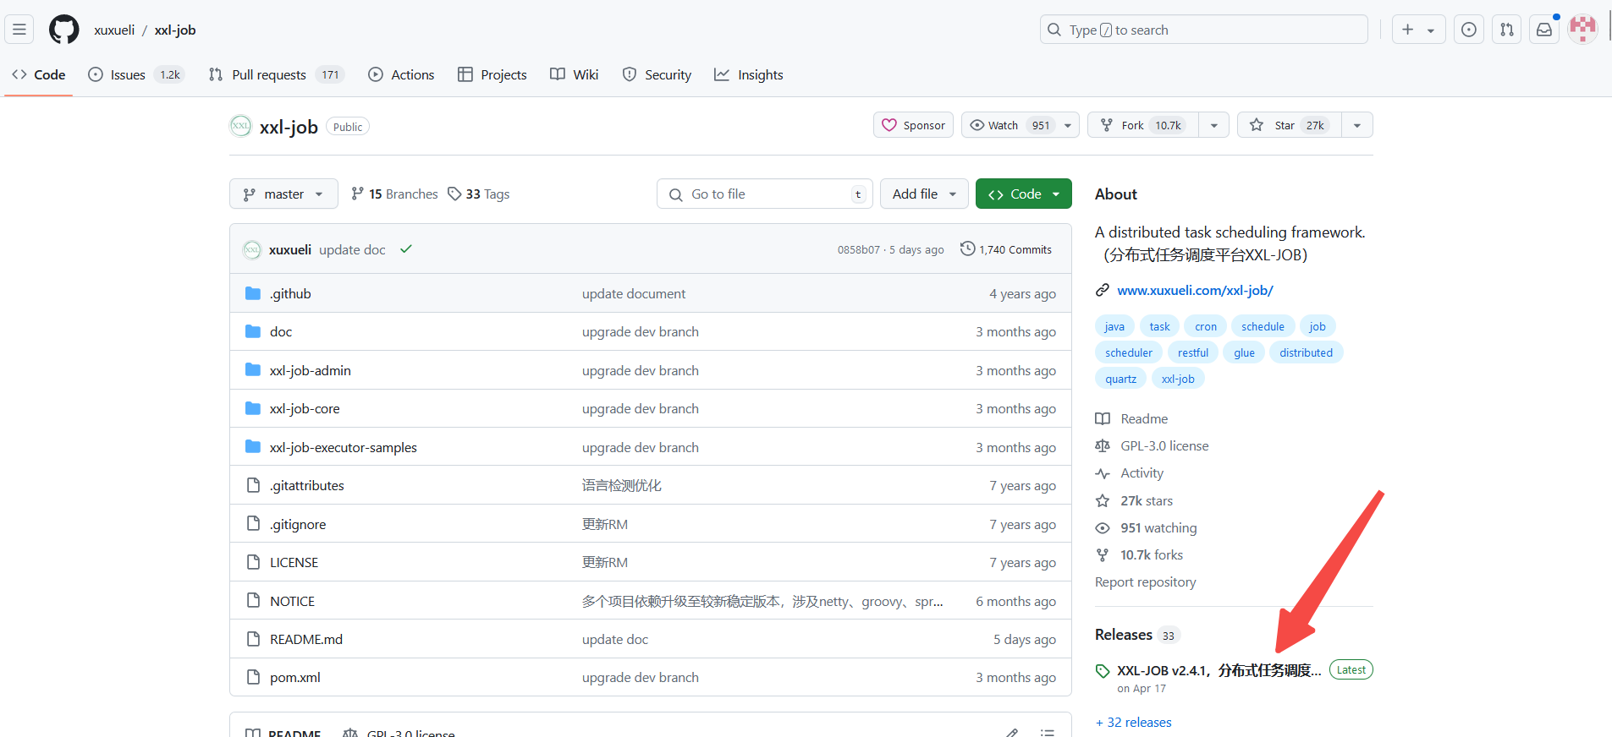The width and height of the screenshot is (1612, 737).
Task: Star the xxl-job repository
Action: pos(1290,125)
